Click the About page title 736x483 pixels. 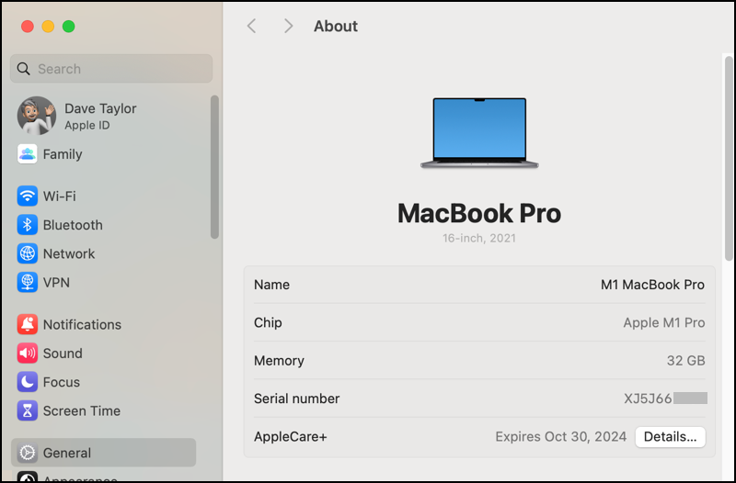point(336,26)
